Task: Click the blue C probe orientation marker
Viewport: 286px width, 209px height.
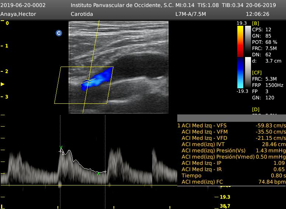Action: [59, 33]
